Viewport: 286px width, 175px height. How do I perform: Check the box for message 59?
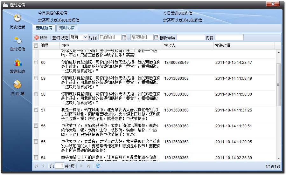(36, 78)
